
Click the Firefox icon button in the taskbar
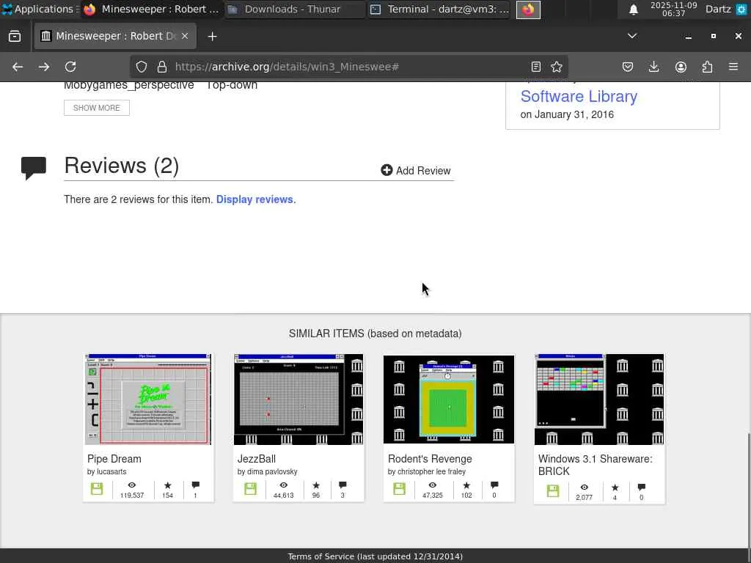(528, 10)
